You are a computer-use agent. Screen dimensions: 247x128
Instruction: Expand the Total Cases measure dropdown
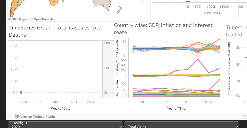(x=181, y=126)
